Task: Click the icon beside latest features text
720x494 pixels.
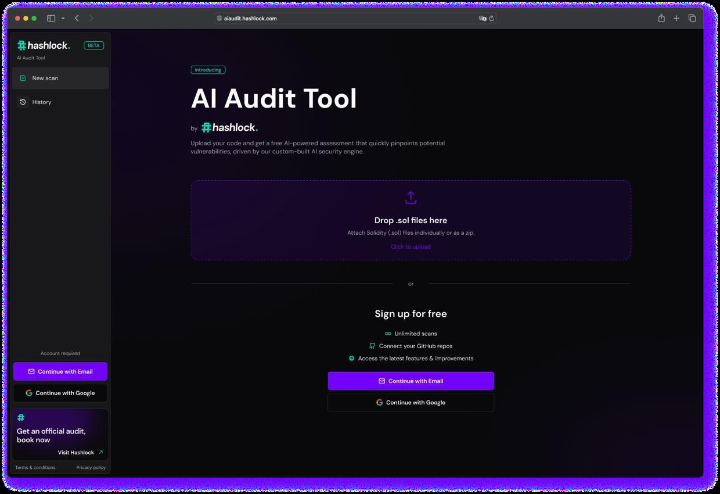Action: (x=351, y=359)
